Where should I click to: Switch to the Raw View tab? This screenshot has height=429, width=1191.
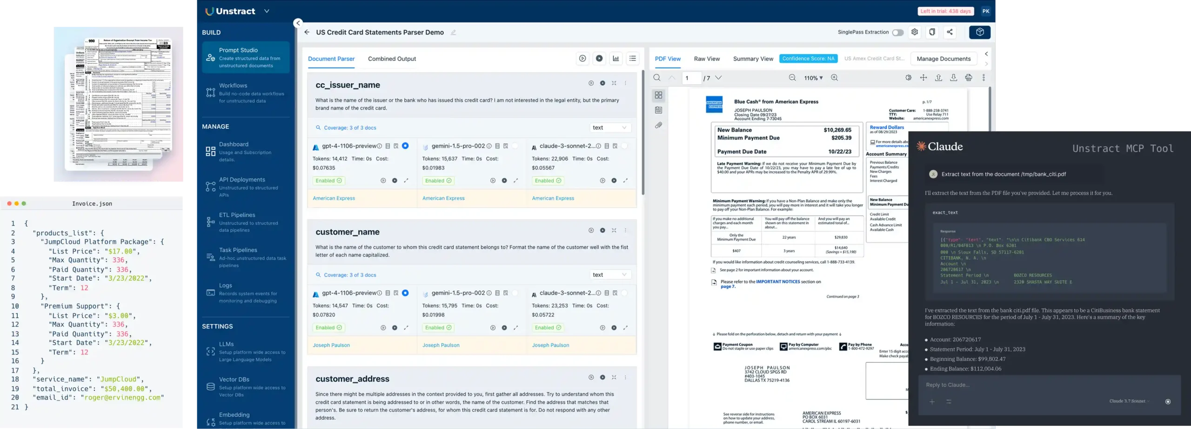[707, 59]
